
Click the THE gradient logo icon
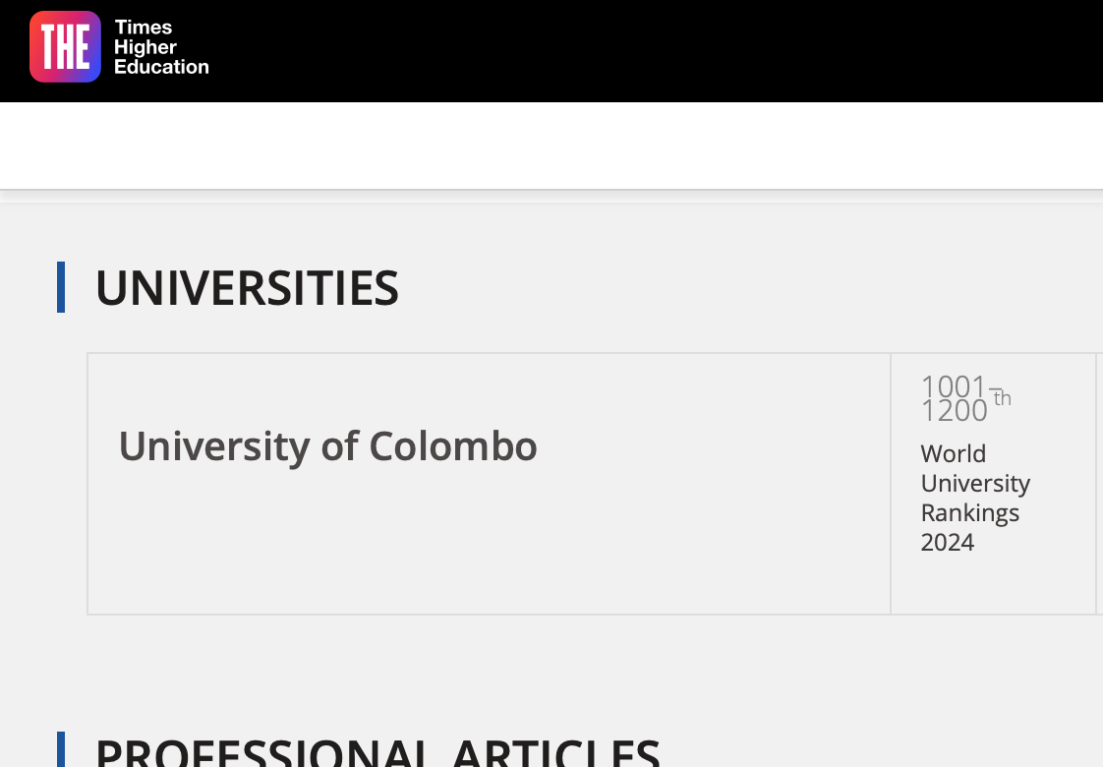click(66, 46)
